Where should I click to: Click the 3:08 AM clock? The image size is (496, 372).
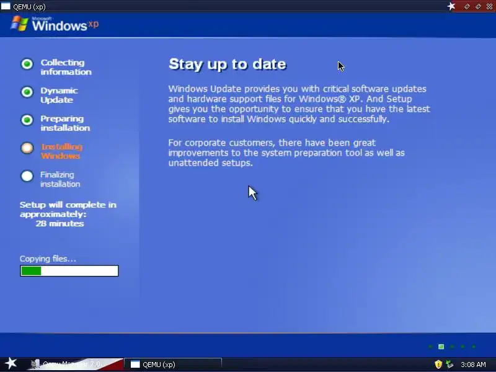(473, 365)
